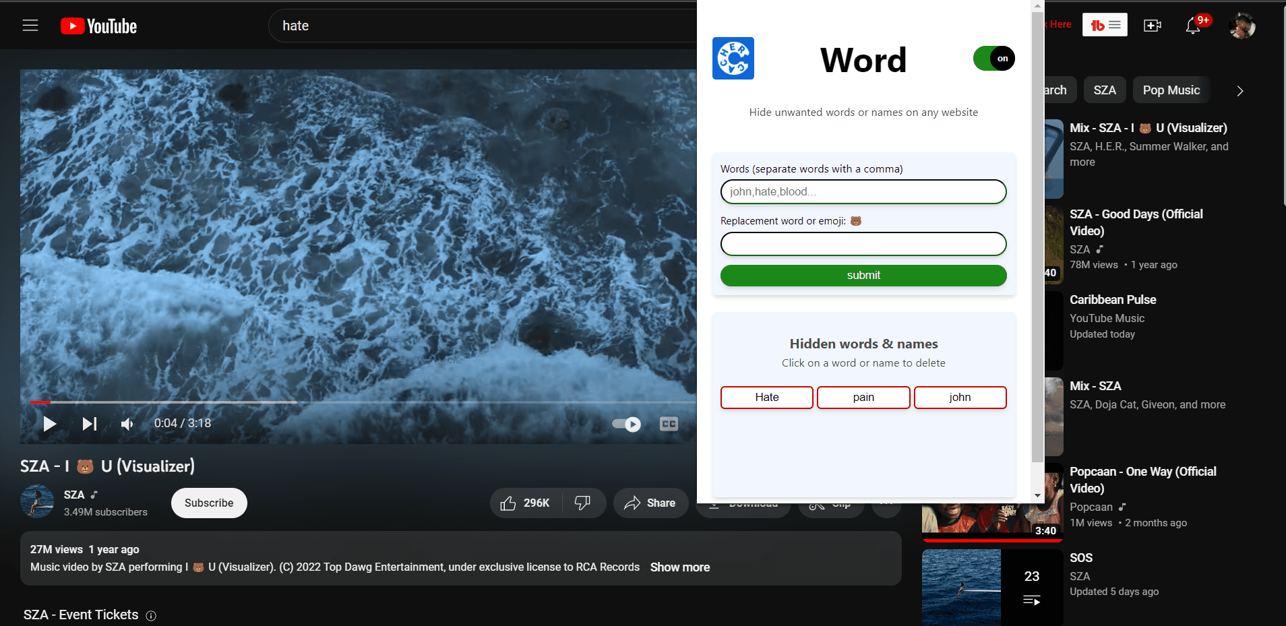Image resolution: width=1286 pixels, height=626 pixels.
Task: Disable autoplay in the video player
Action: pyautogui.click(x=625, y=424)
